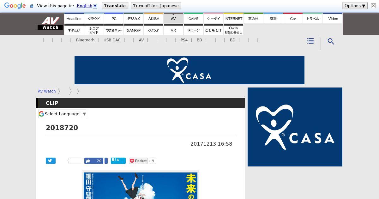Open the トラベル tab

click(x=313, y=19)
